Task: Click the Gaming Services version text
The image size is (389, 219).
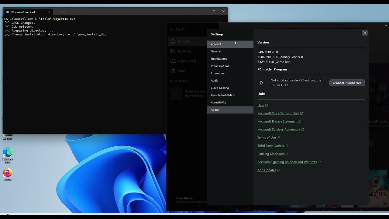Action: [x=280, y=57]
